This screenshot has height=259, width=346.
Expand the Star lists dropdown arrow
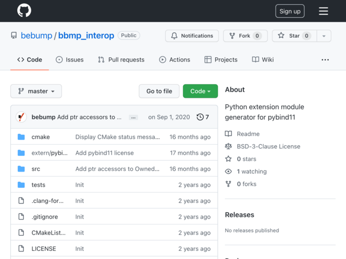324,36
